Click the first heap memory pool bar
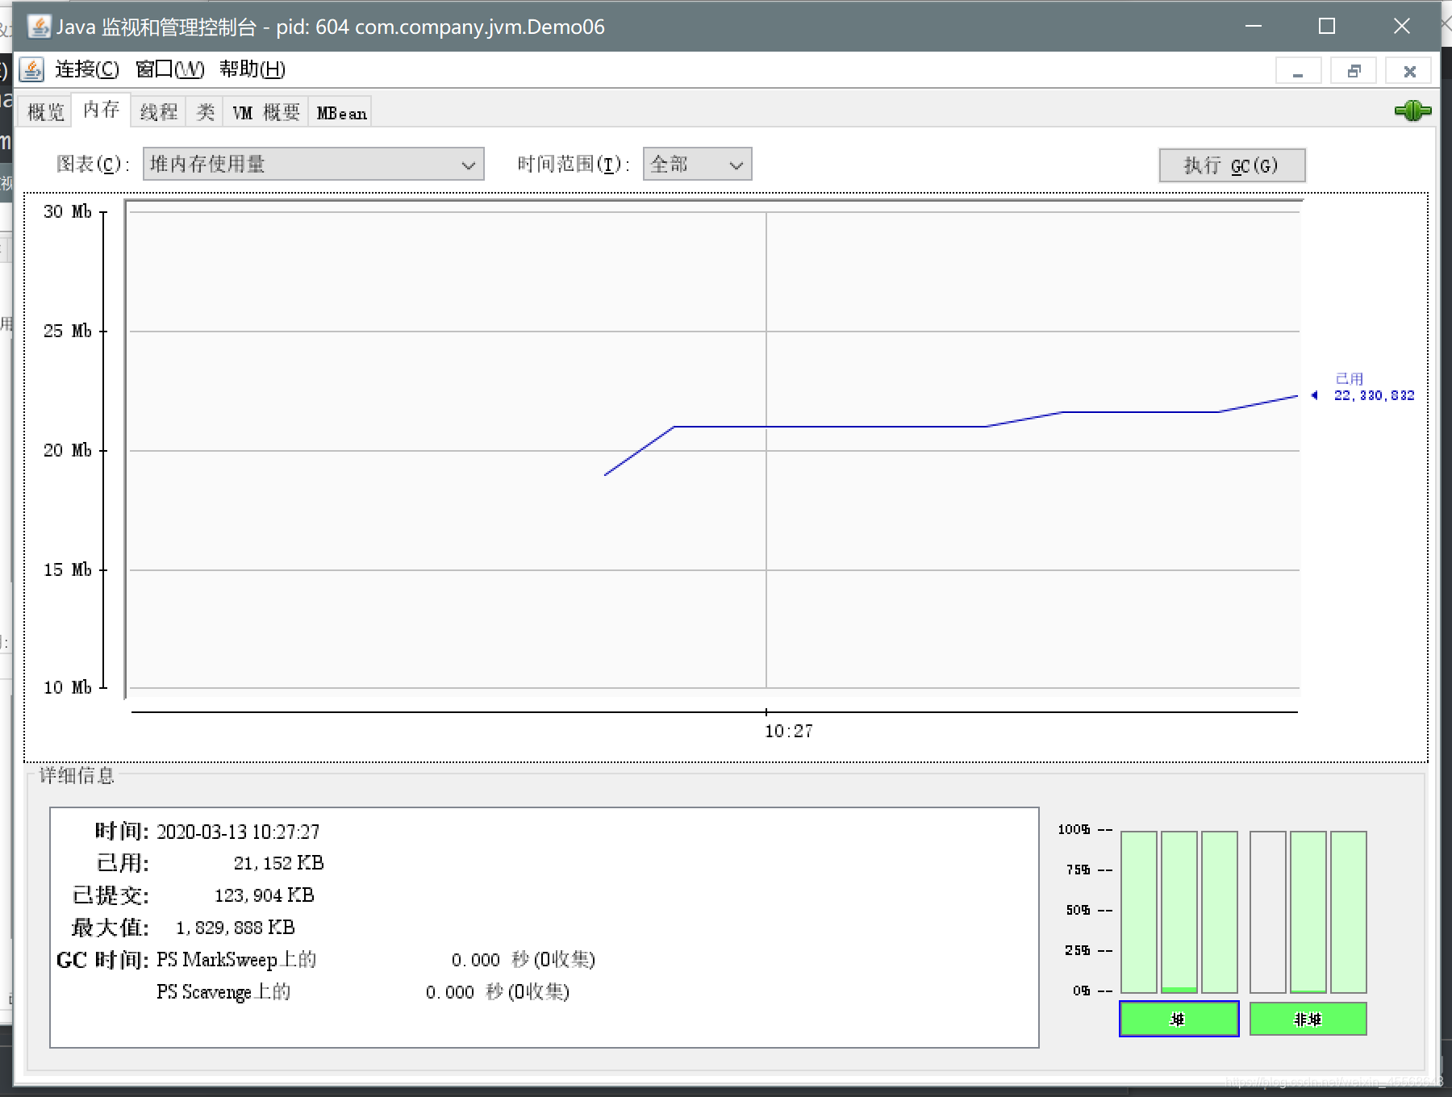This screenshot has width=1452, height=1097. pos(1139,911)
